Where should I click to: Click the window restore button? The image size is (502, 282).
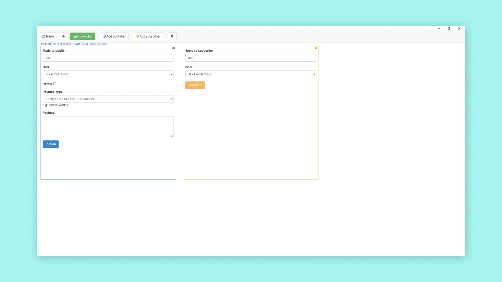click(x=449, y=29)
